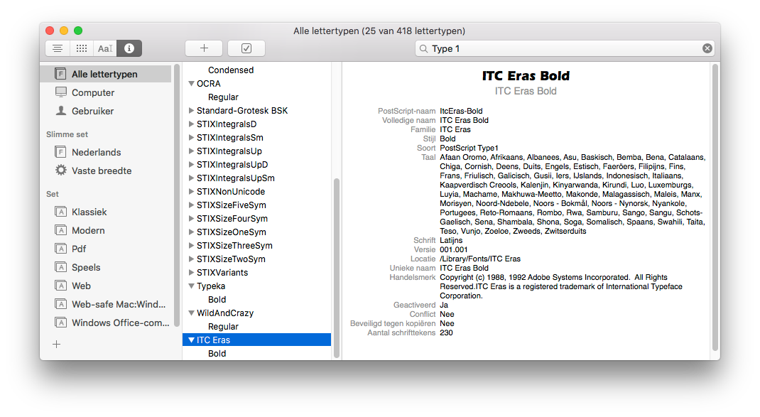Expand the STIXIntegralsD family
The width and height of the screenshot is (760, 417).
click(192, 124)
